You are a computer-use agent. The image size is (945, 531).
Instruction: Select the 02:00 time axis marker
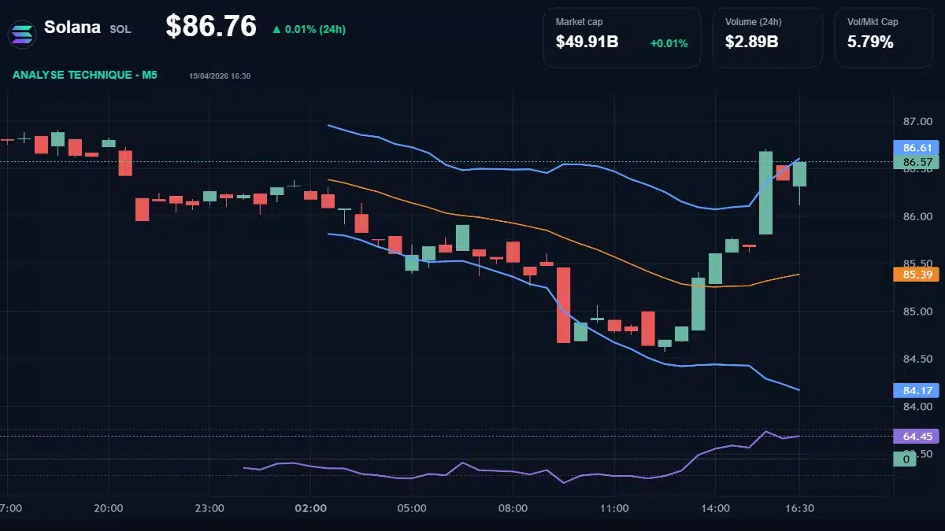point(311,508)
